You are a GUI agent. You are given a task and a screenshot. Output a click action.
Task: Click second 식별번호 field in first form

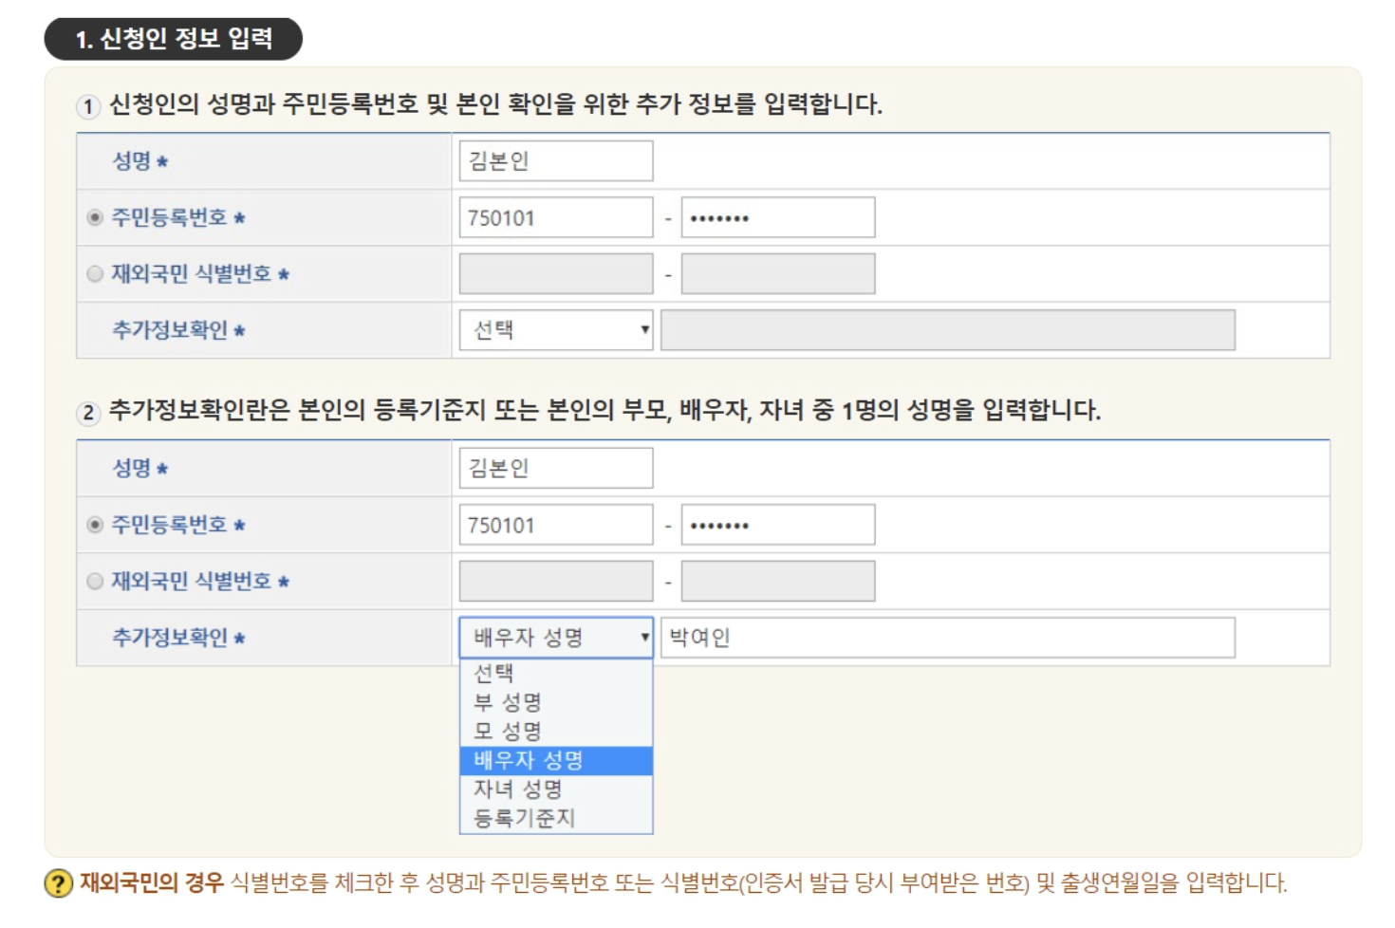point(778,274)
